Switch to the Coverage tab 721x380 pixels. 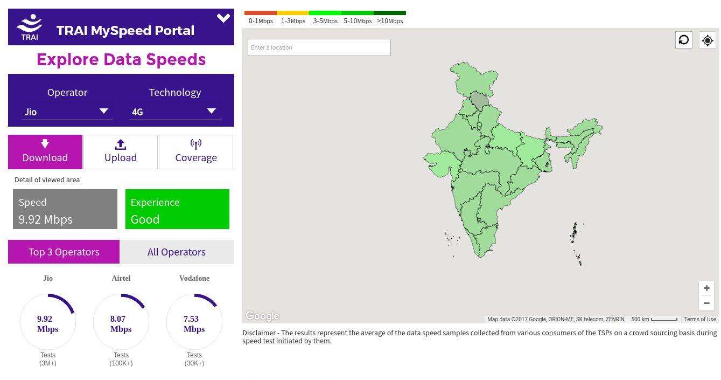pos(196,152)
